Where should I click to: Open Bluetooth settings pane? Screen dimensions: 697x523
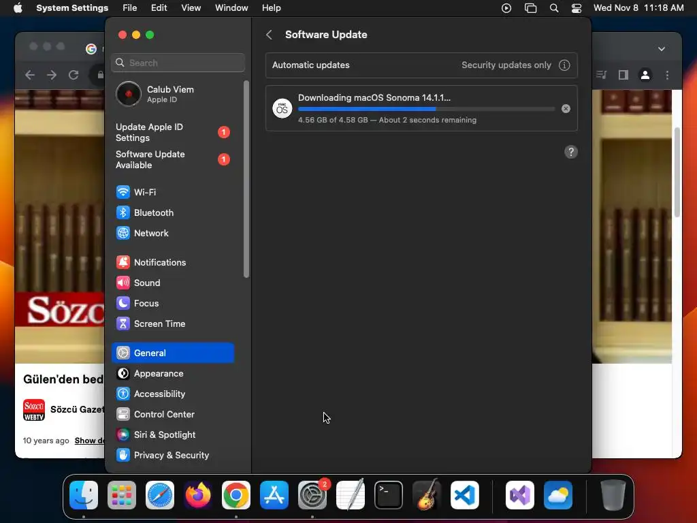tap(172, 212)
